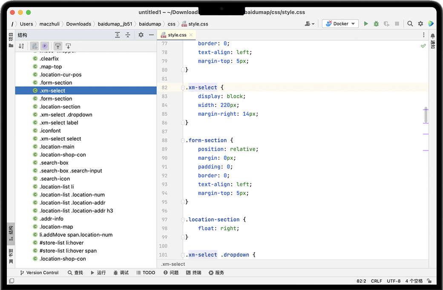Fold the .xm-select CSS block at line 82
443x290 pixels.
point(183,88)
